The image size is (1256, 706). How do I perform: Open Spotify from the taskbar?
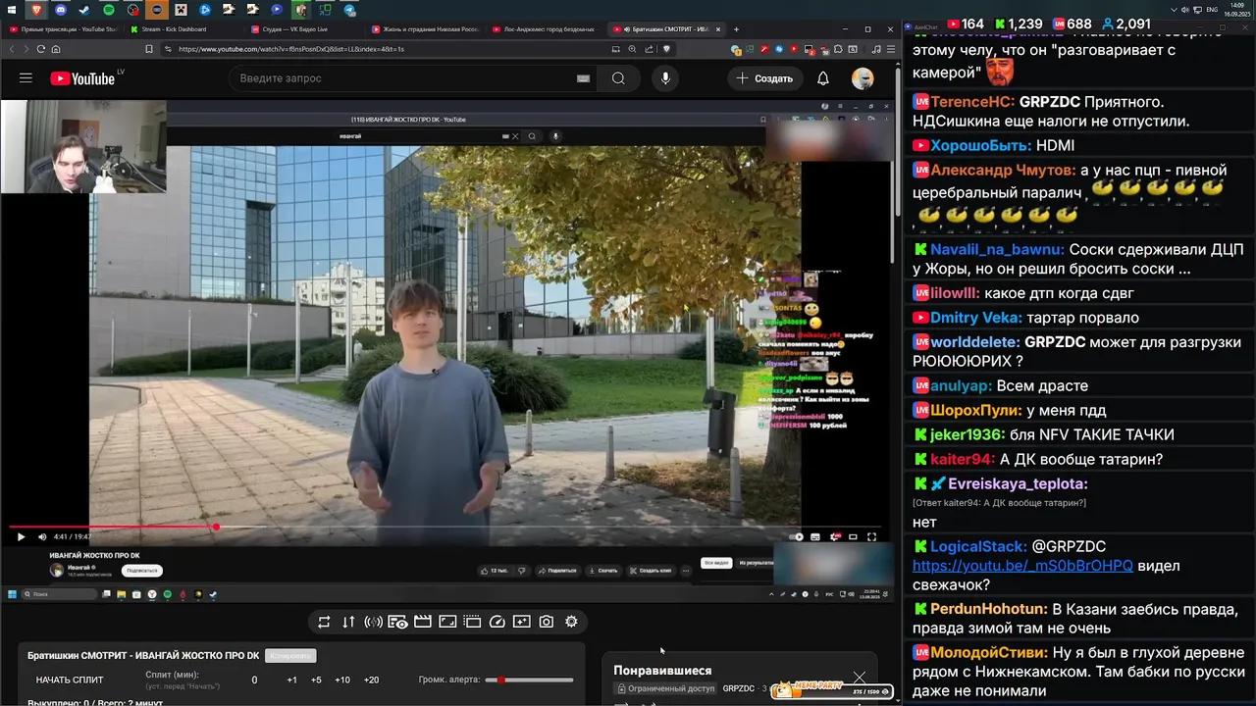[109, 10]
